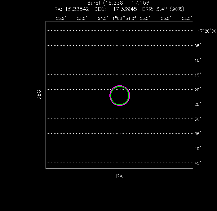
Task: Click the 55.0s RA tick label
Action: coord(82,18)
